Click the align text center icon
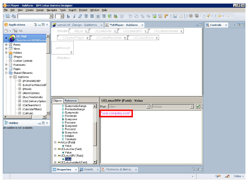The height and width of the screenshot is (184, 248). click(x=86, y=16)
